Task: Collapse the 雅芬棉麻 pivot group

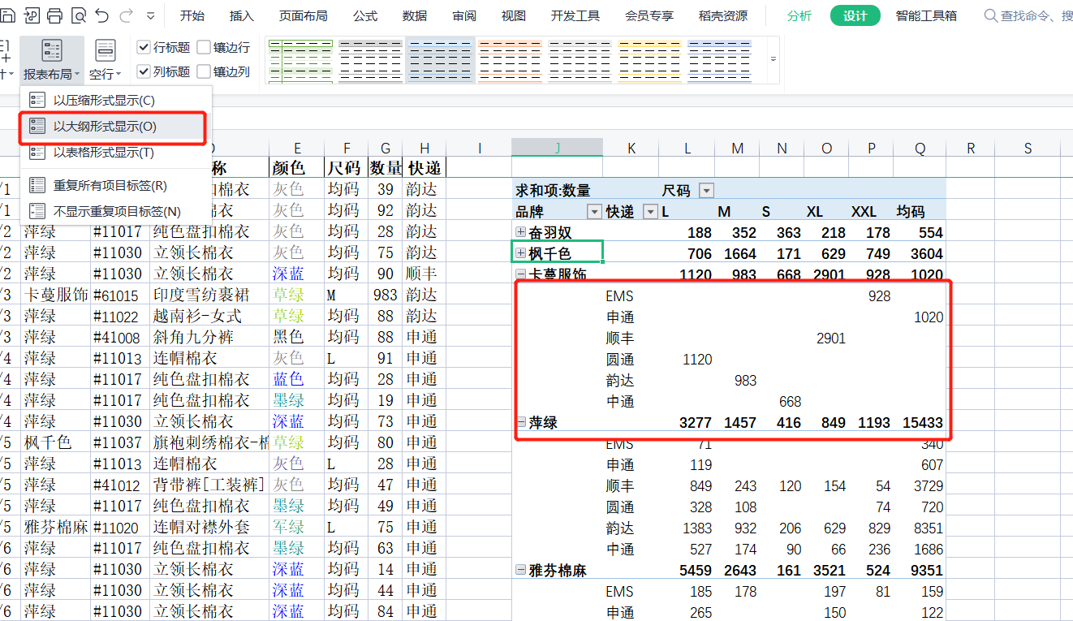Action: click(x=521, y=571)
